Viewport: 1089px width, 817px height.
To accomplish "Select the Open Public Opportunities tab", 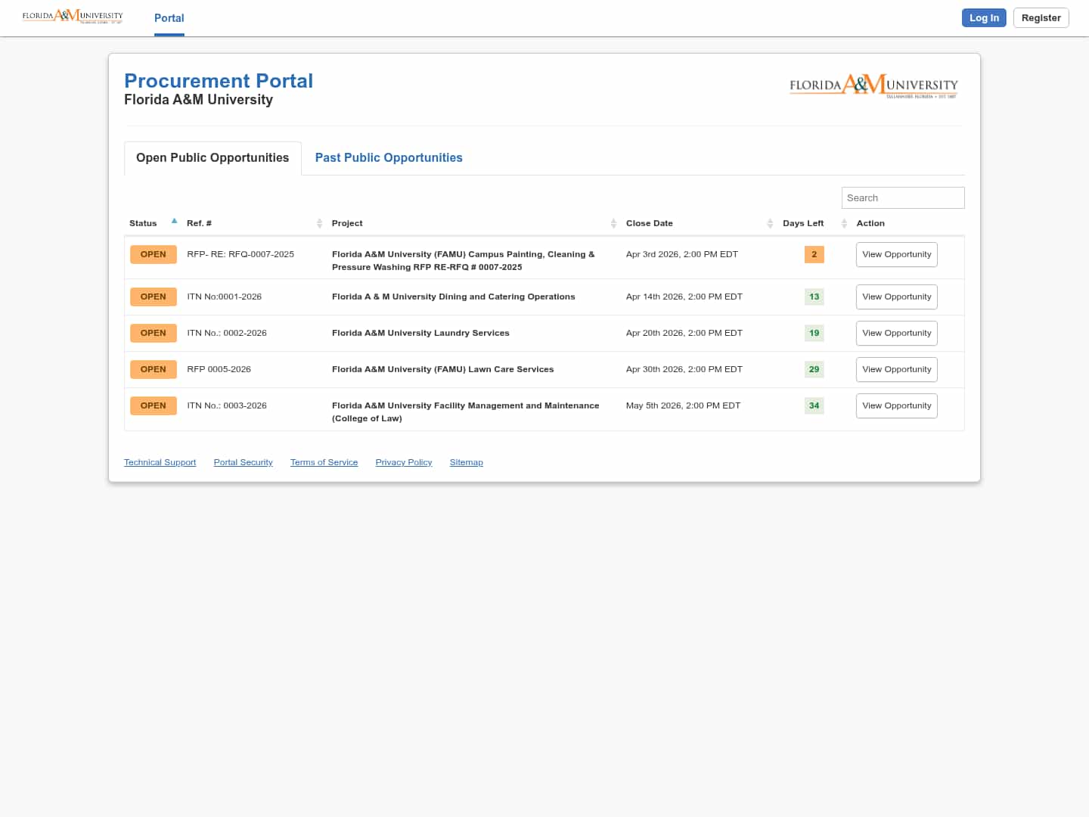I will tap(213, 157).
